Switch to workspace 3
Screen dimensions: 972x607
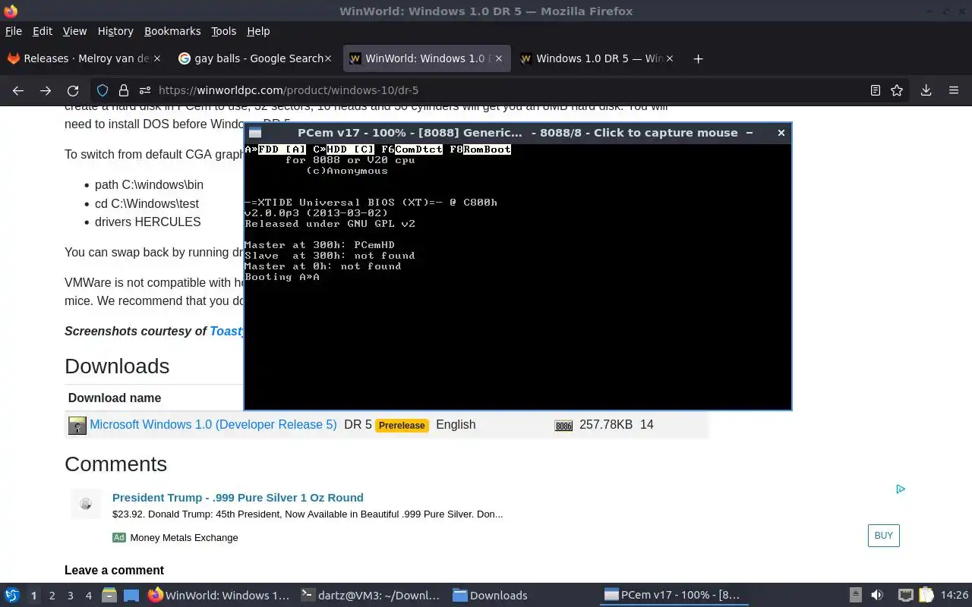click(x=70, y=596)
